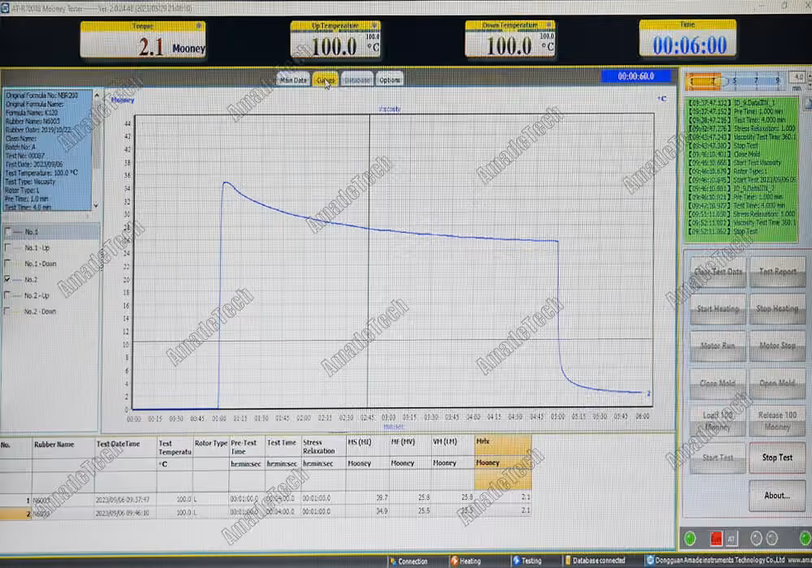Enable the No.2 - Up curve checkbox
This screenshot has height=568, width=812.
click(x=7, y=295)
